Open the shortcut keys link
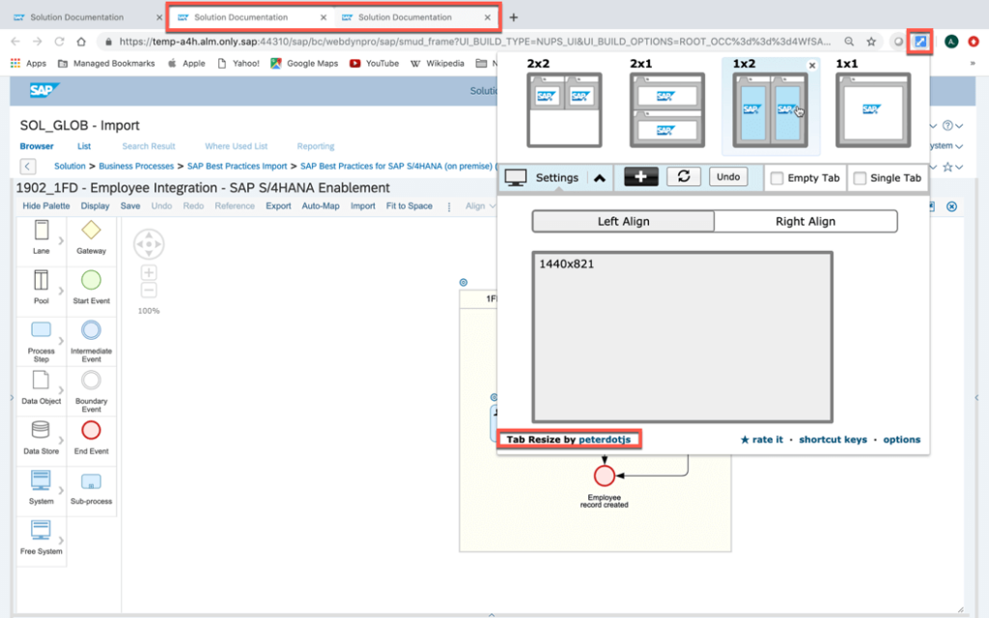Screen dimensions: 989x618 point(833,439)
